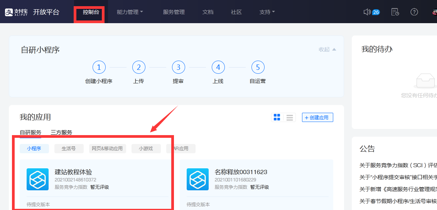Open the document history icon in header
Viewport: 437px width, 210px height.
[395, 12]
